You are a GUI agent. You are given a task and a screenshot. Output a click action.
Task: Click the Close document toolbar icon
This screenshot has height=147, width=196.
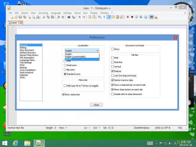pyautogui.click(x=29, y=17)
